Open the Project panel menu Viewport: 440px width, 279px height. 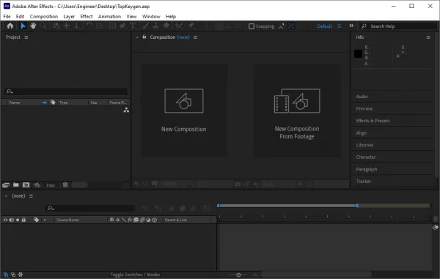[26, 37]
